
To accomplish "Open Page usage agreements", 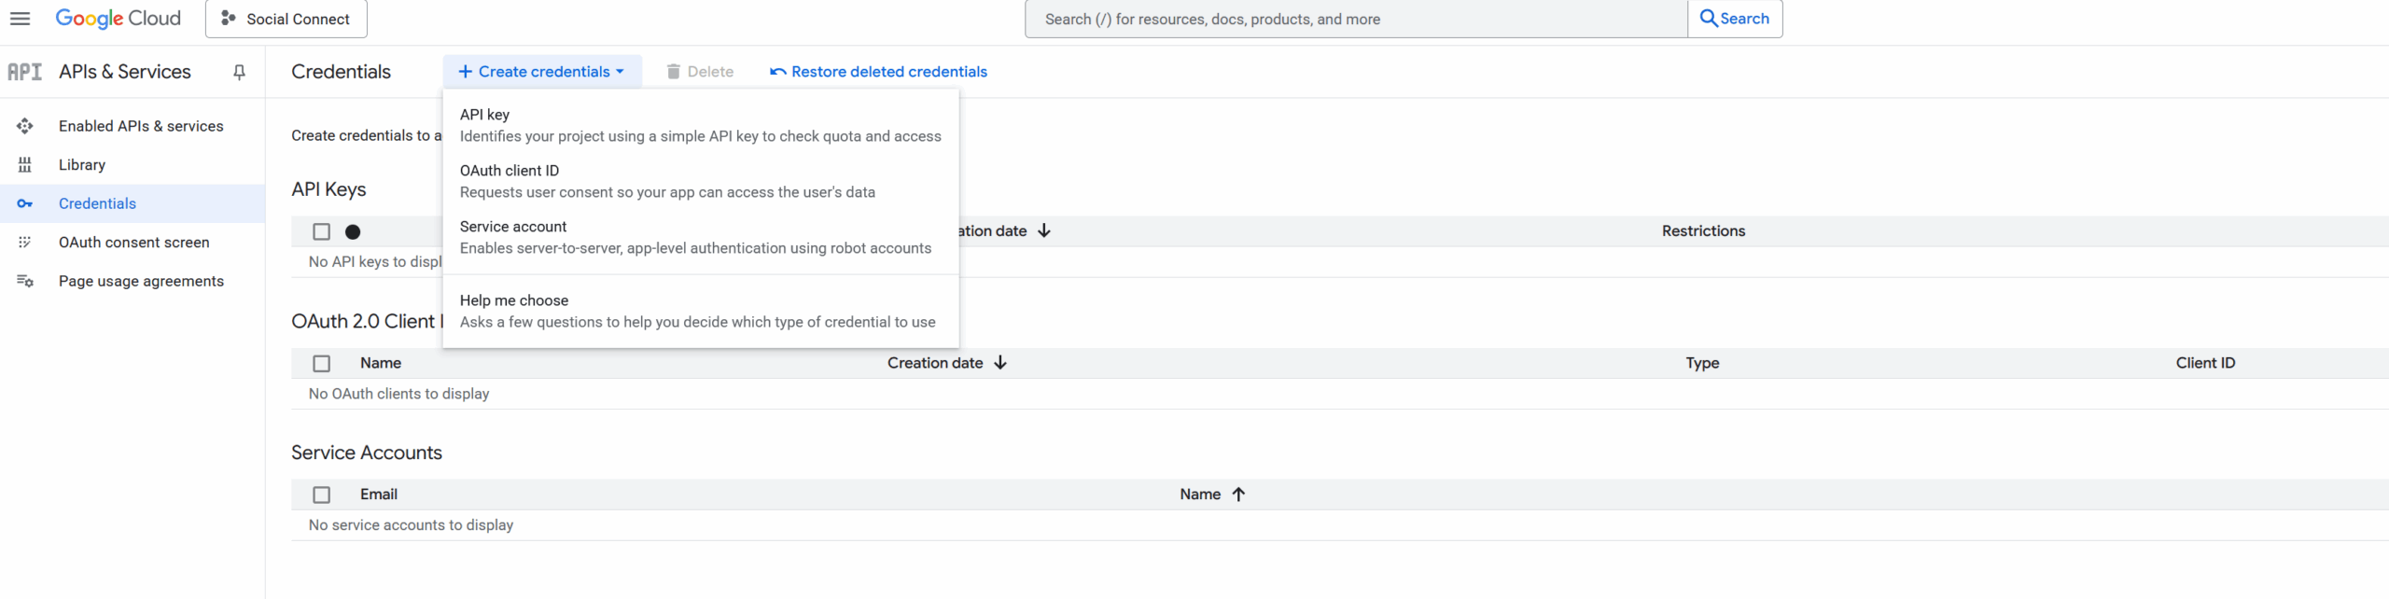I will click(133, 281).
